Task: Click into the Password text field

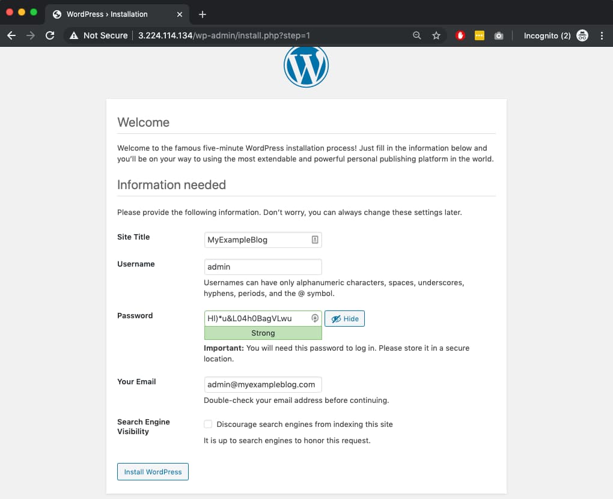Action: click(x=263, y=318)
